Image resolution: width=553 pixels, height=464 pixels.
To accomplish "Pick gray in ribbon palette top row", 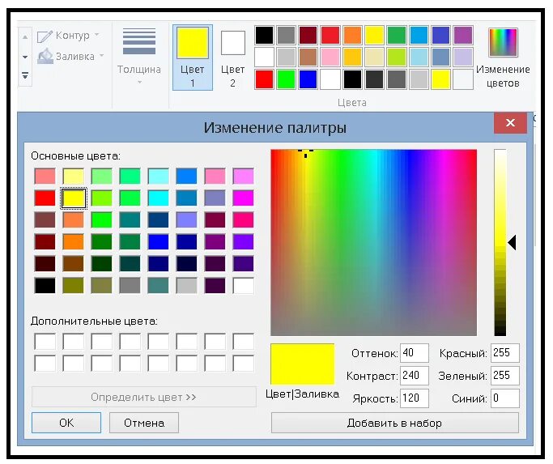I will pos(286,35).
